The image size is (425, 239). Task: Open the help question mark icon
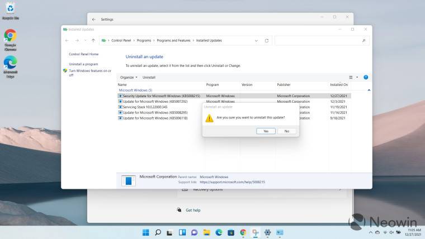(x=366, y=77)
